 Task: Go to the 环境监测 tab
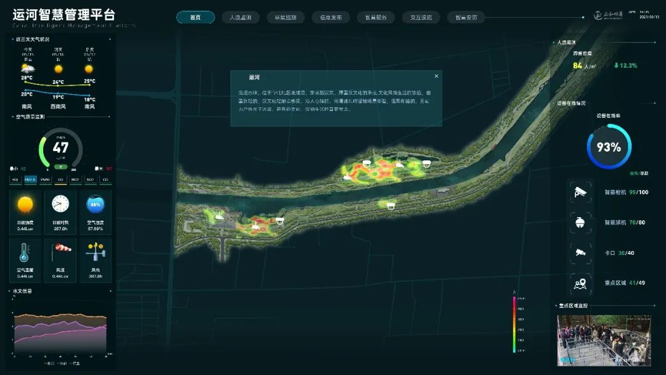[x=286, y=17]
